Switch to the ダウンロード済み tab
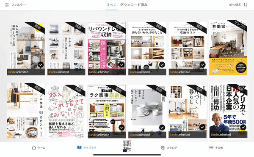Viewport: 254px width, 157px height. [x=134, y=5]
